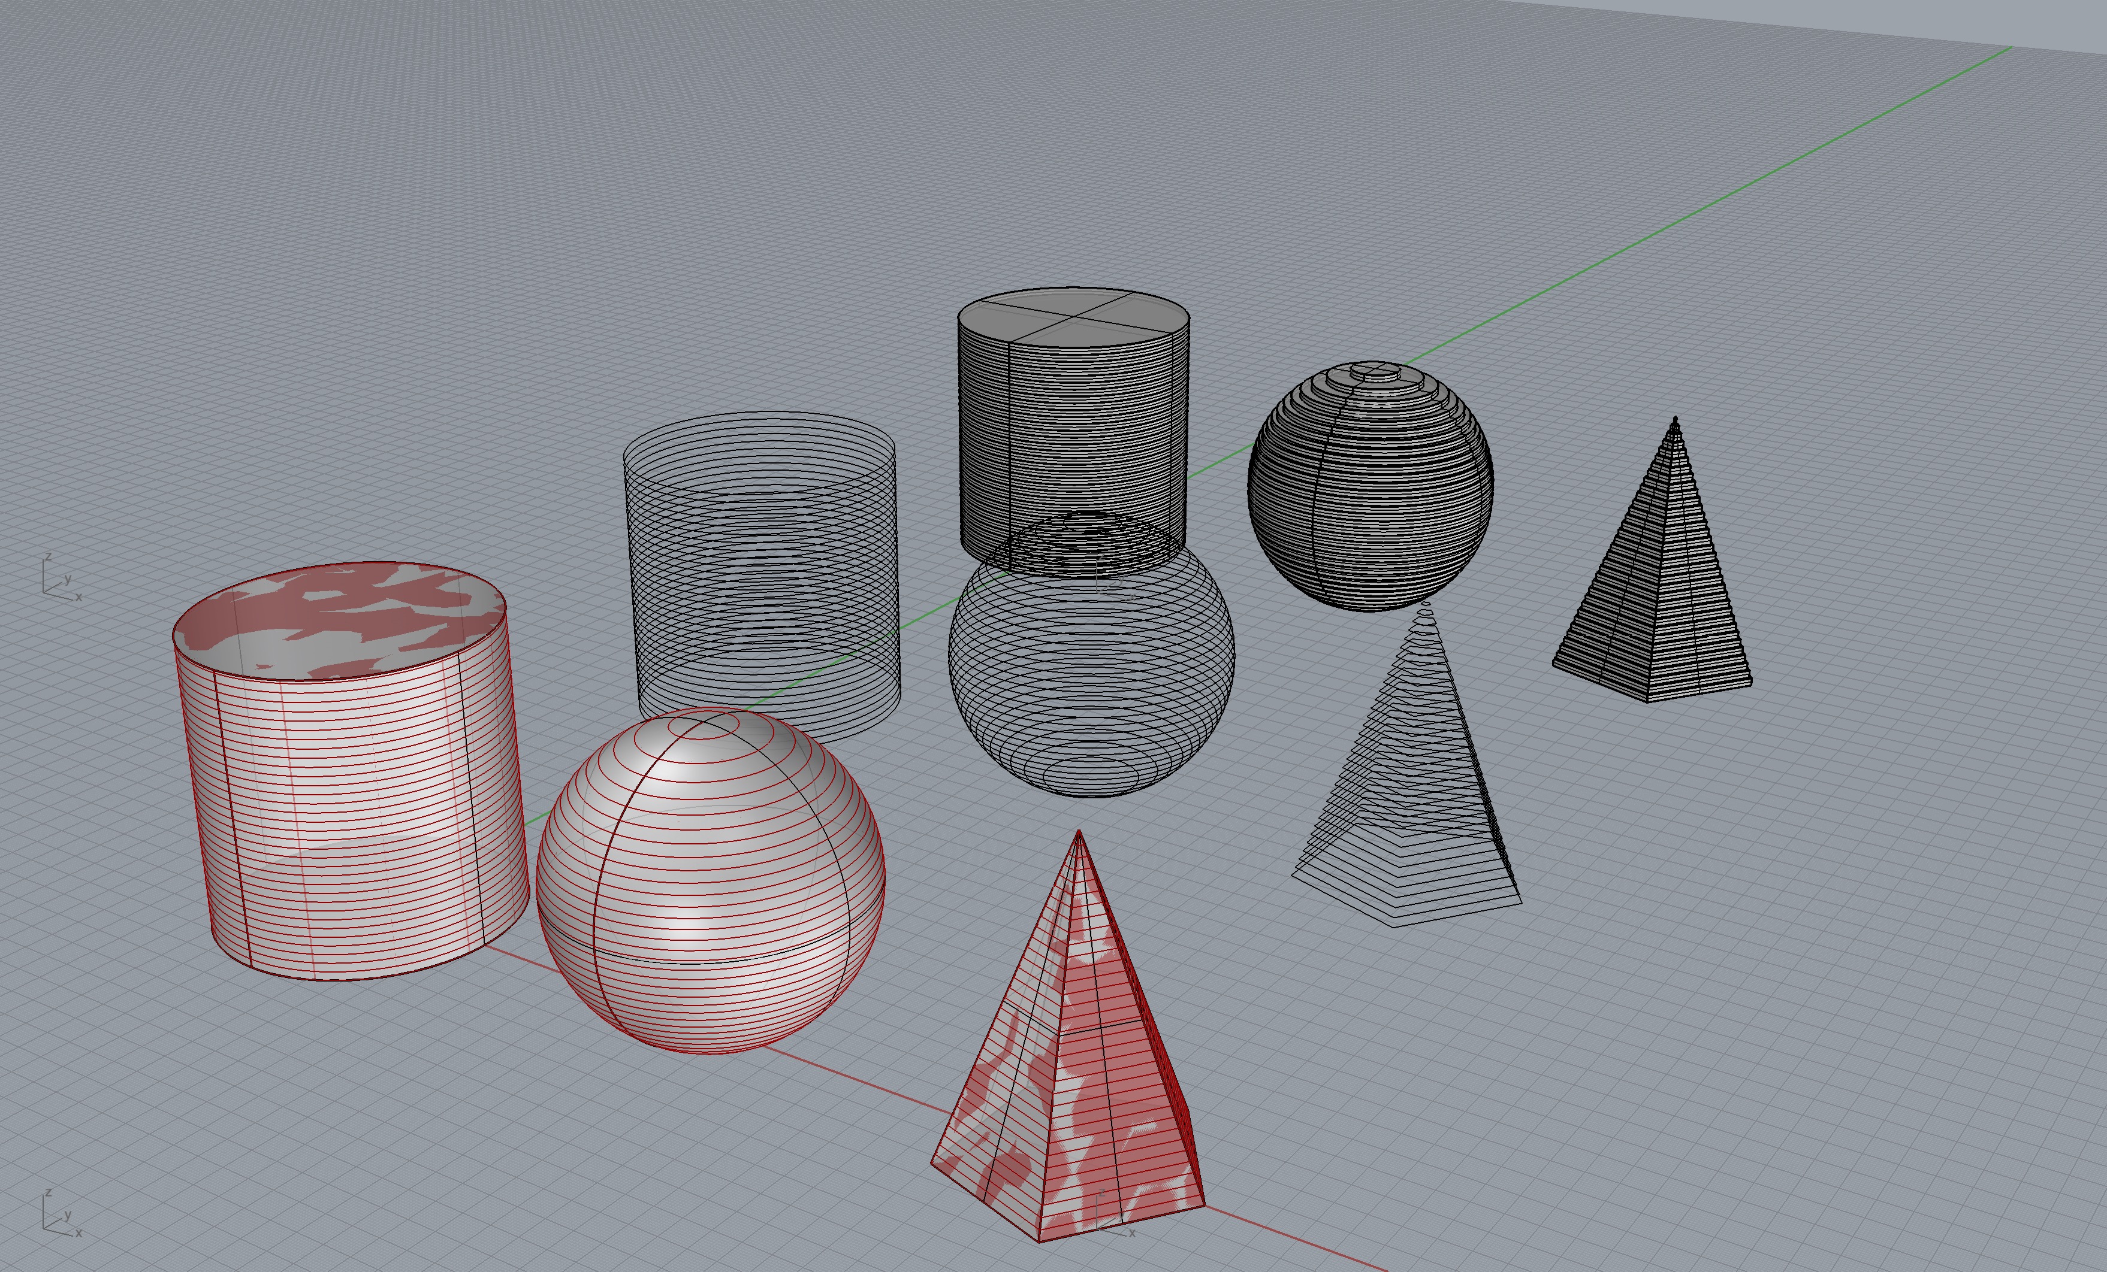Click the apex of the red pyramid
Viewport: 2107px width, 1272px height.
click(1078, 832)
